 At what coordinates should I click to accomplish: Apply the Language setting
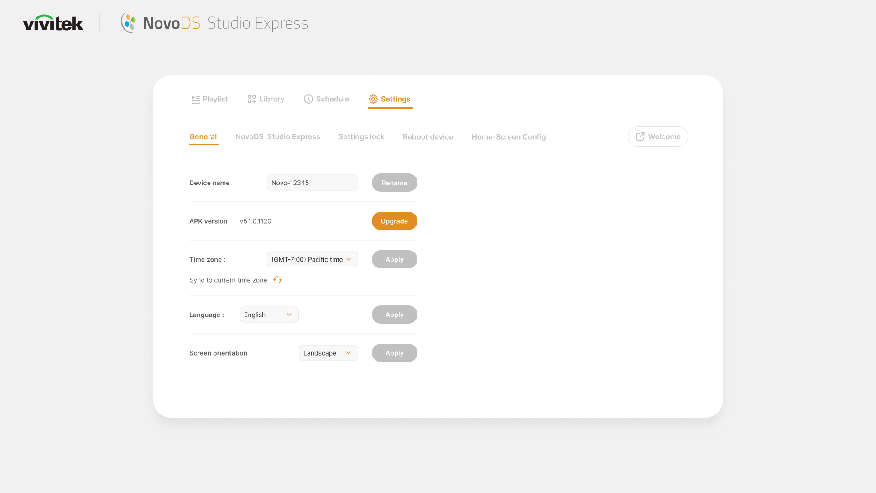[x=394, y=315]
